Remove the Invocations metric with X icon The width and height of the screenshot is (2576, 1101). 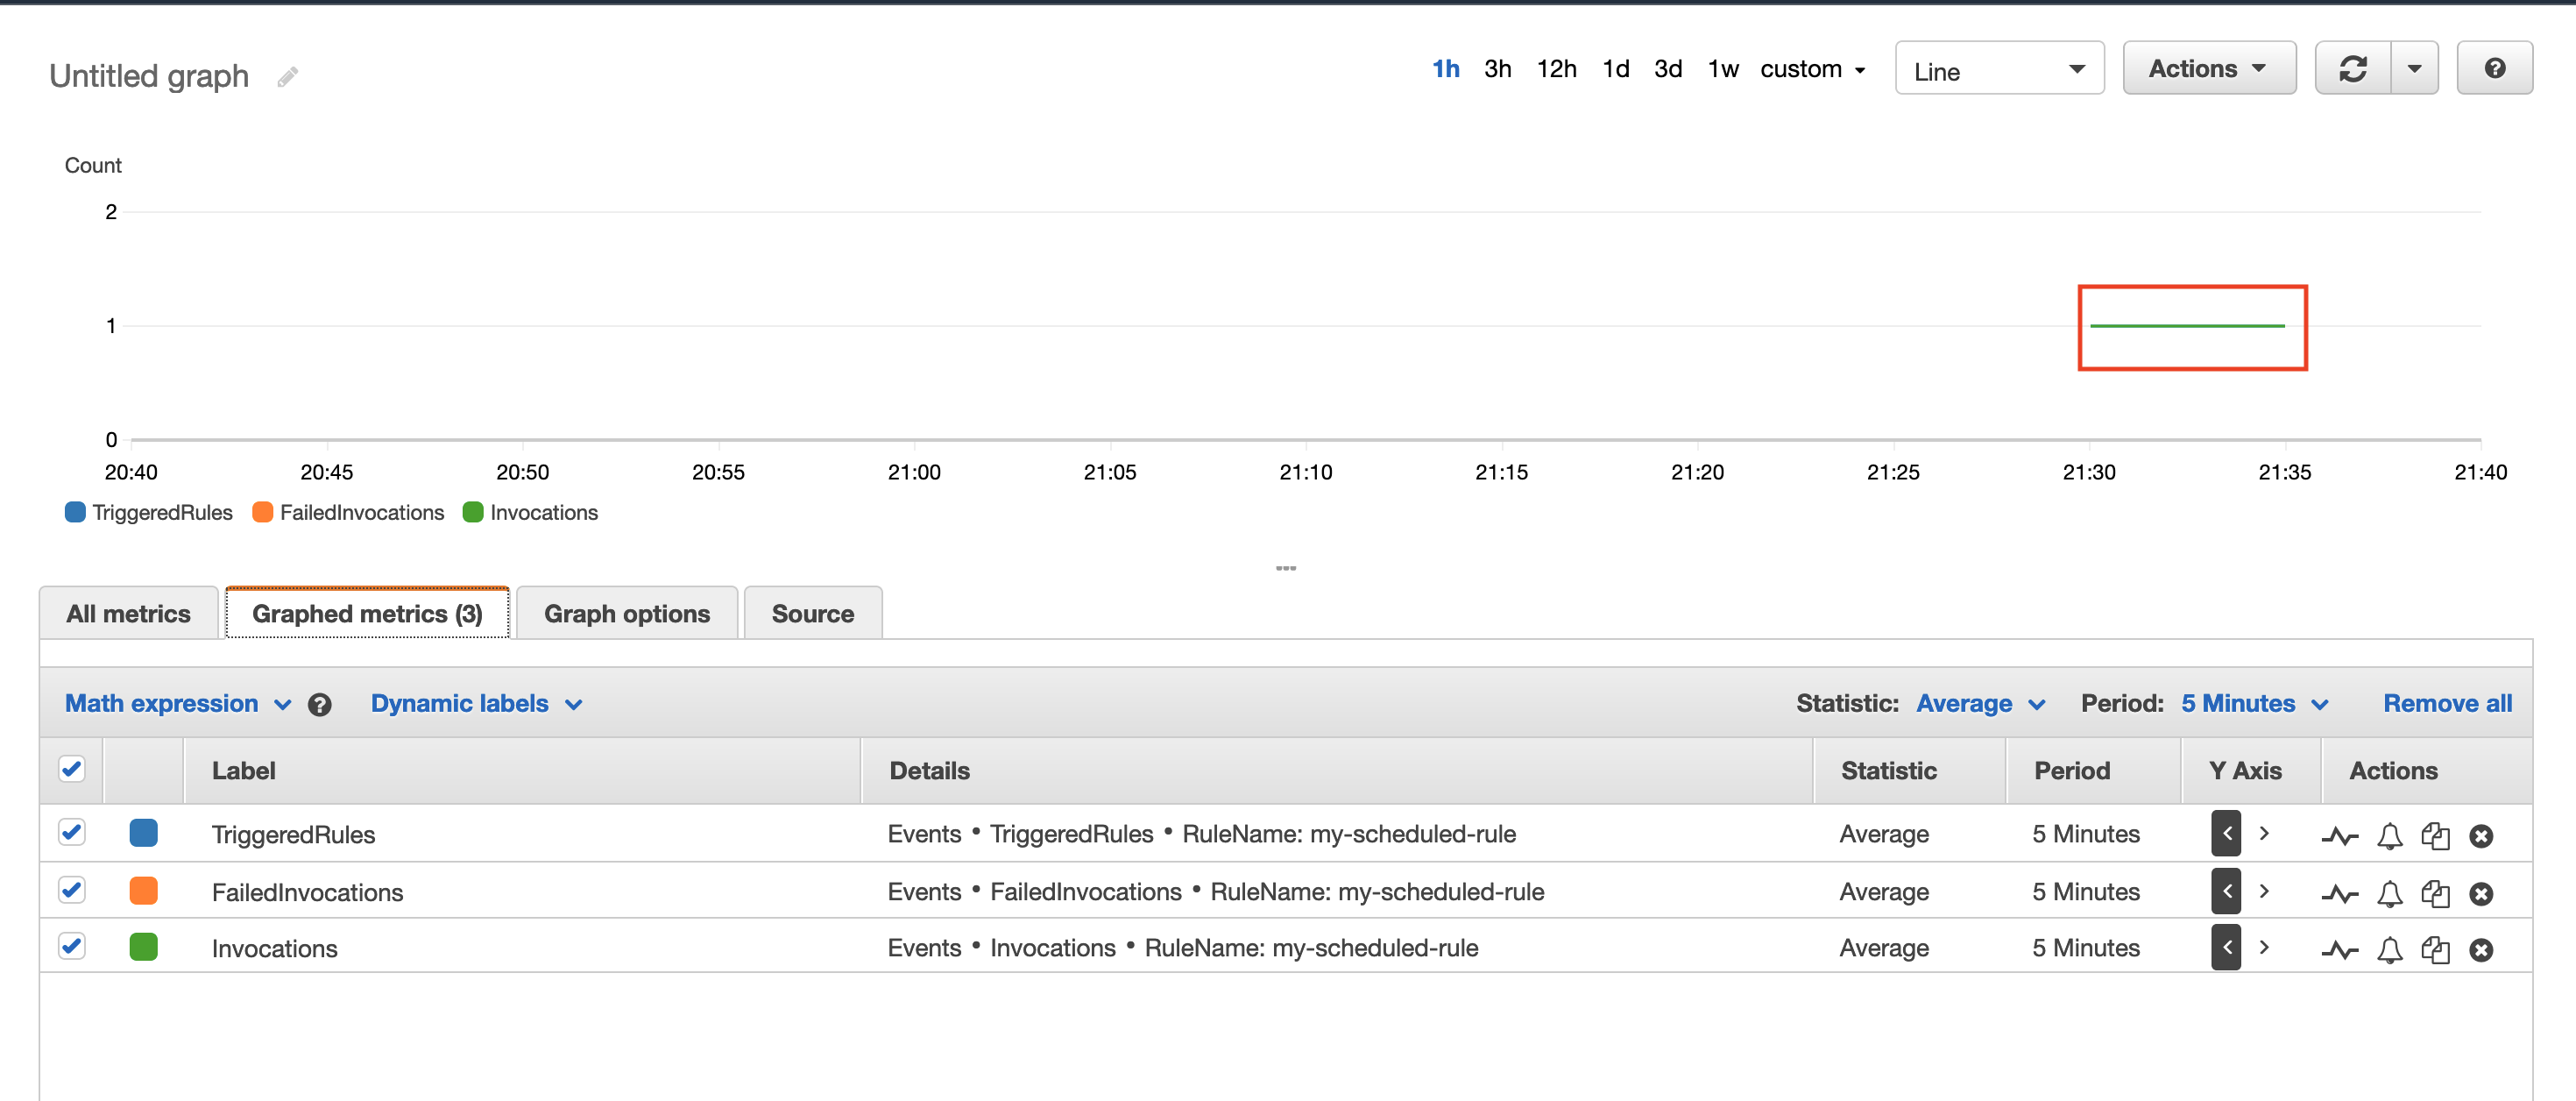2480,950
